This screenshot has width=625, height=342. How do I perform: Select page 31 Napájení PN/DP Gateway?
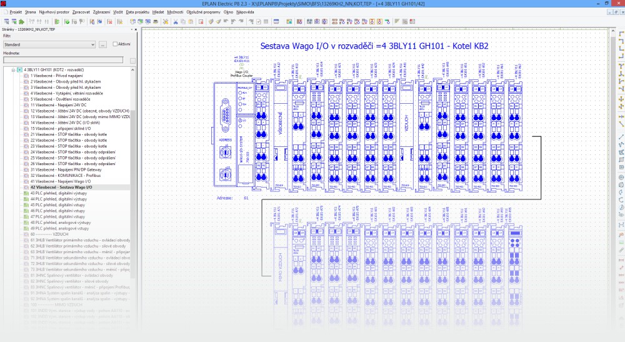coord(66,170)
